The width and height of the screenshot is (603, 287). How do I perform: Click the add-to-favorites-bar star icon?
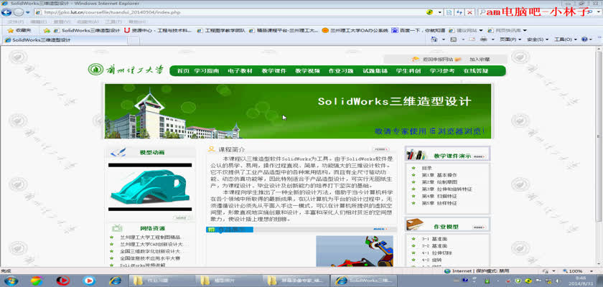click(x=47, y=30)
